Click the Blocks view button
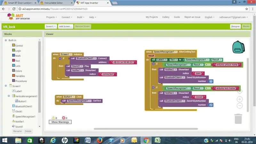The image size is (256, 144). pyautogui.click(x=246, y=26)
